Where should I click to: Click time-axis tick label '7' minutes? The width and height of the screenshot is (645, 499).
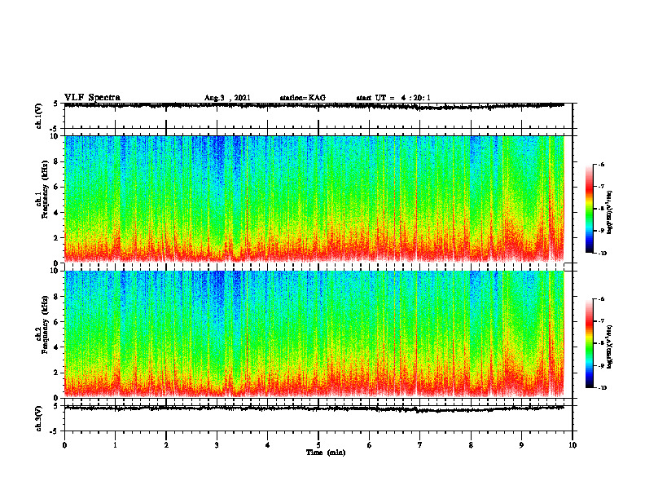[420, 445]
